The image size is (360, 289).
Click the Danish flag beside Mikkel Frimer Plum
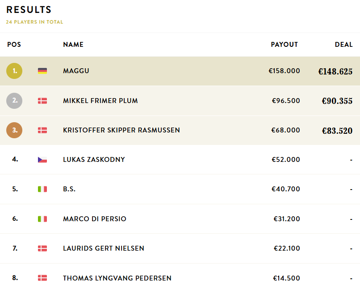pyautogui.click(x=42, y=101)
